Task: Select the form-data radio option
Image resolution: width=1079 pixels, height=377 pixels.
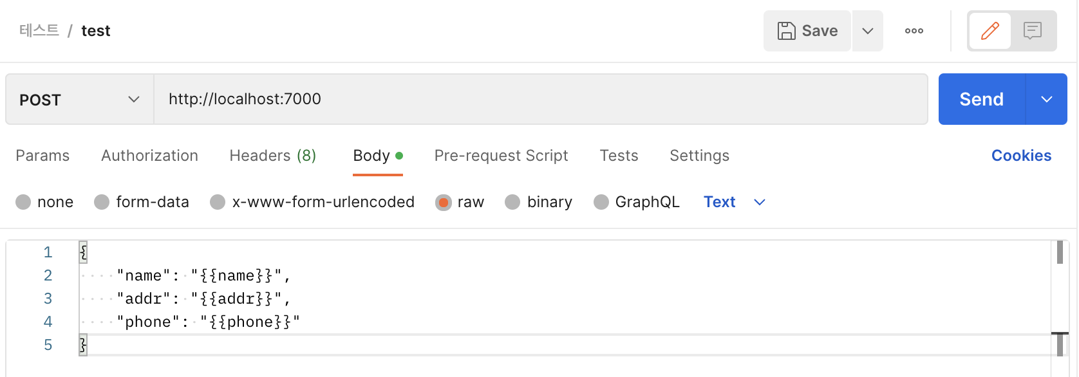Action: pos(102,202)
